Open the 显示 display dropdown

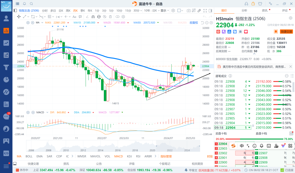pos(165,11)
